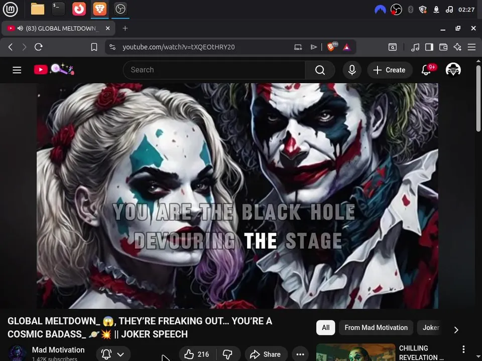Show the calendar from the 02:27 clock
This screenshot has width=482, height=361.
click(466, 10)
